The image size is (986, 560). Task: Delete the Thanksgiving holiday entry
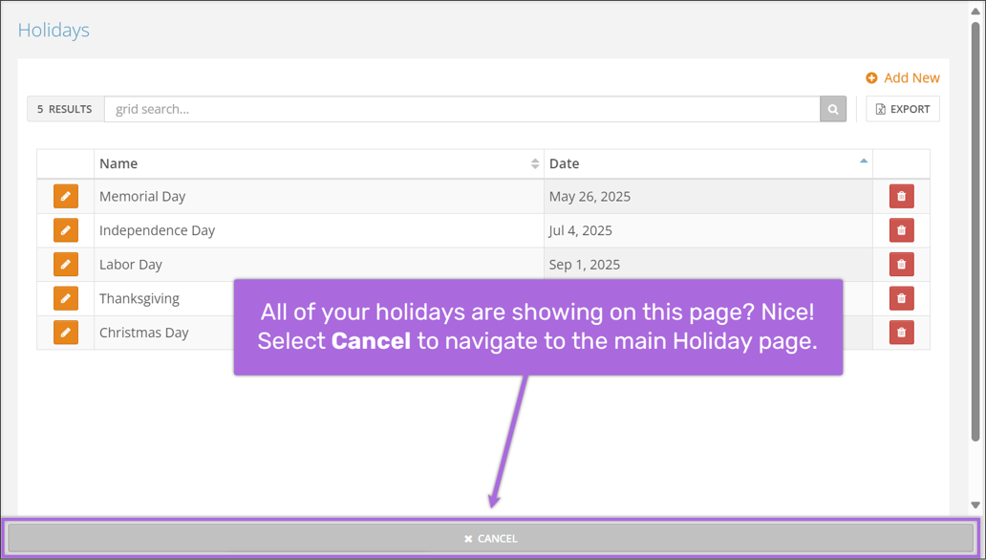coord(901,298)
